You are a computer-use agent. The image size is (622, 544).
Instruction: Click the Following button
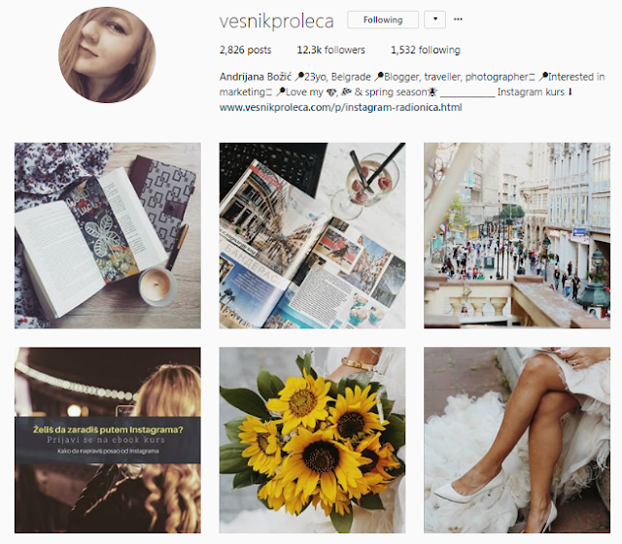[383, 19]
